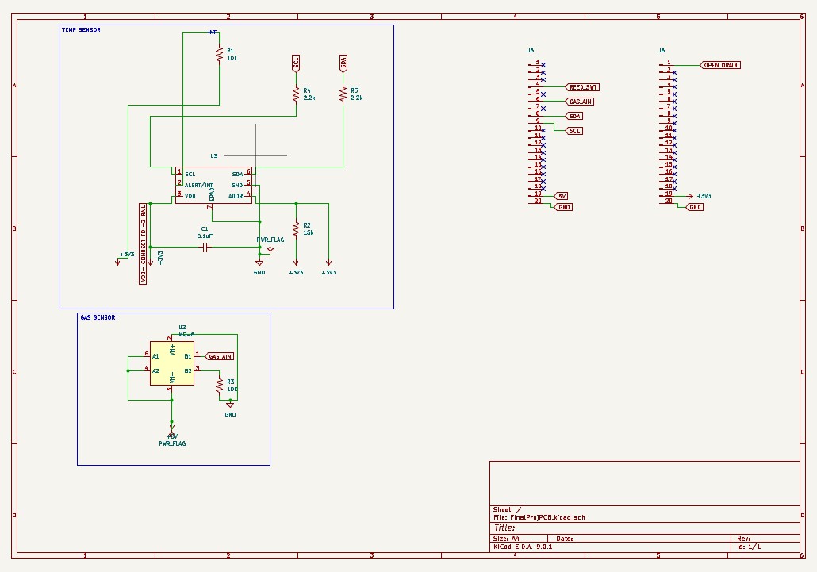Click the GAS SENSOR block title
Viewport: 817px width, 572px height.
click(98, 318)
